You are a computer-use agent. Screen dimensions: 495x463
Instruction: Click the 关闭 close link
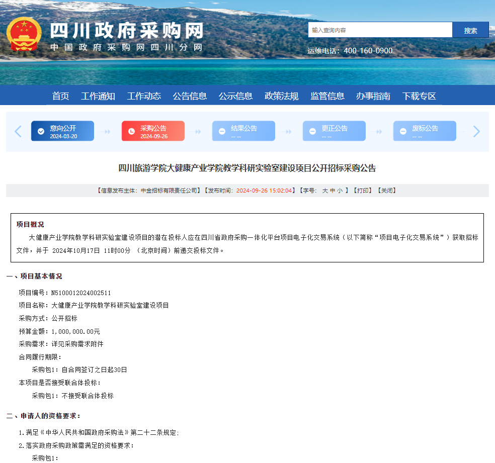[x=387, y=191]
